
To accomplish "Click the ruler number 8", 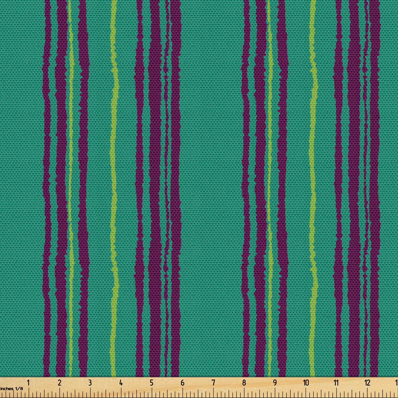I will click(x=244, y=383).
